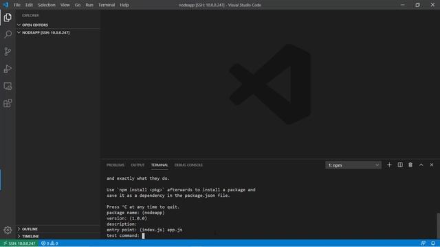Click 'Press ^C at any time to quit.'
The image size is (440, 247).
[x=143, y=207]
